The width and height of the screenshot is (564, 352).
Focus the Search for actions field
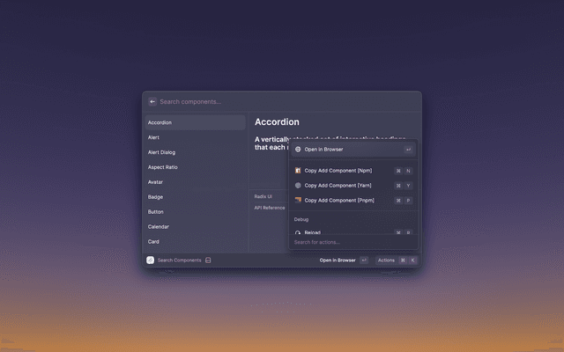[x=352, y=242]
